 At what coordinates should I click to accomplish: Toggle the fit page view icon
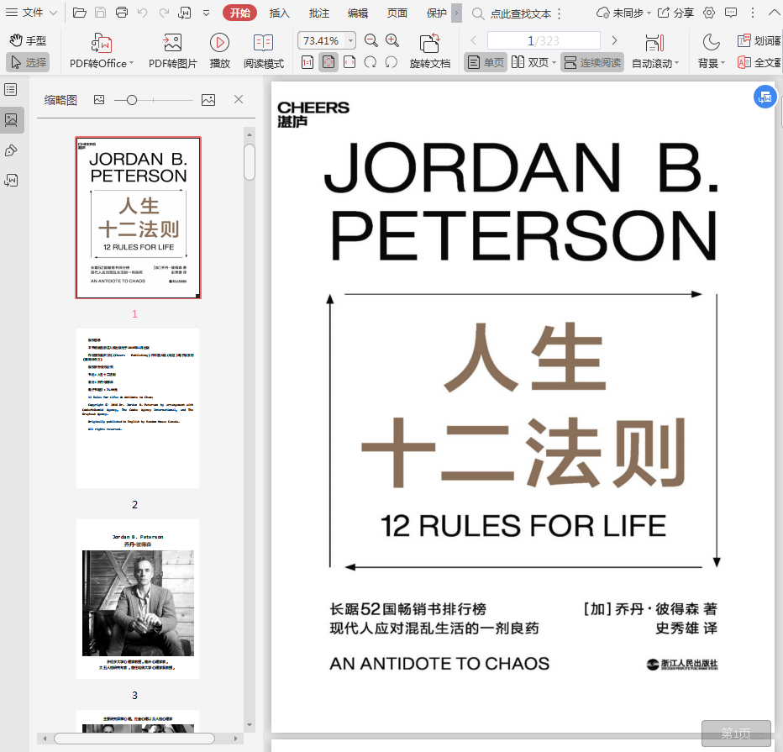click(x=328, y=62)
